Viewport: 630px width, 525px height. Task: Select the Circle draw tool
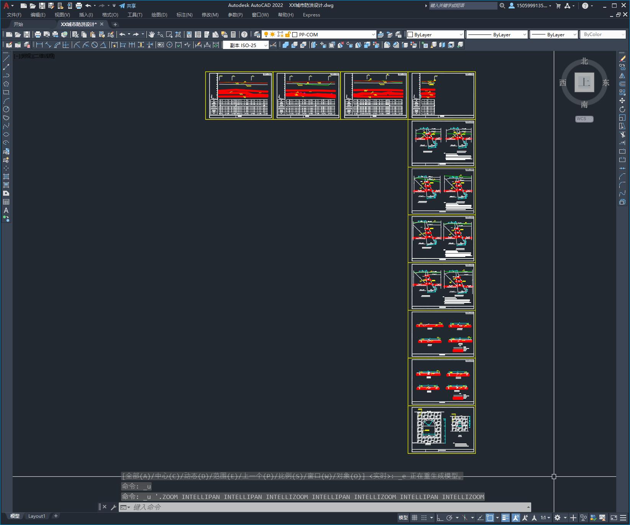tap(6, 109)
